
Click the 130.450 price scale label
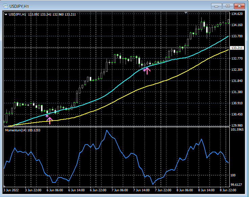(x=237, y=114)
